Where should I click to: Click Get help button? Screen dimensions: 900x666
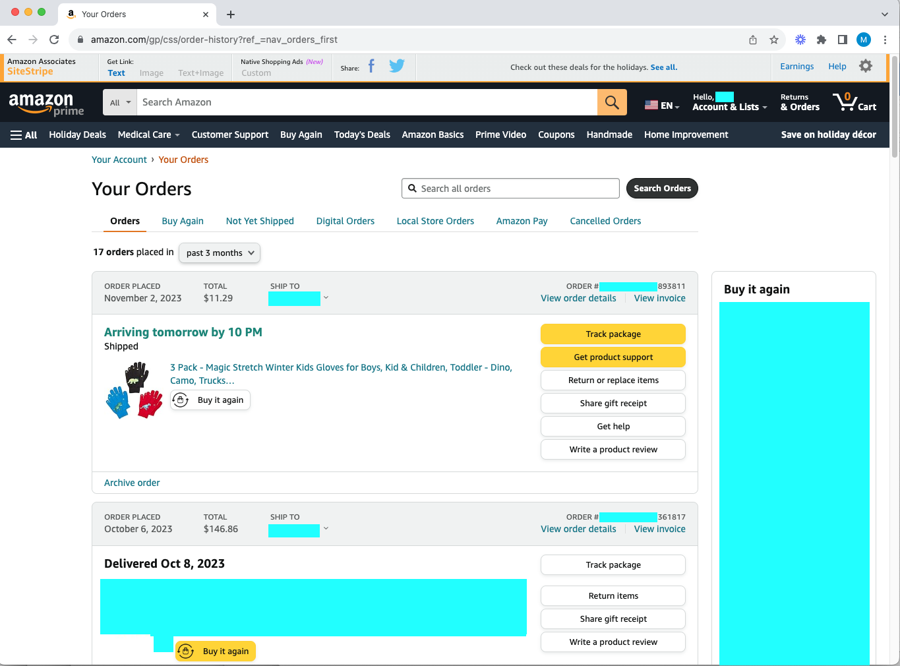(613, 427)
